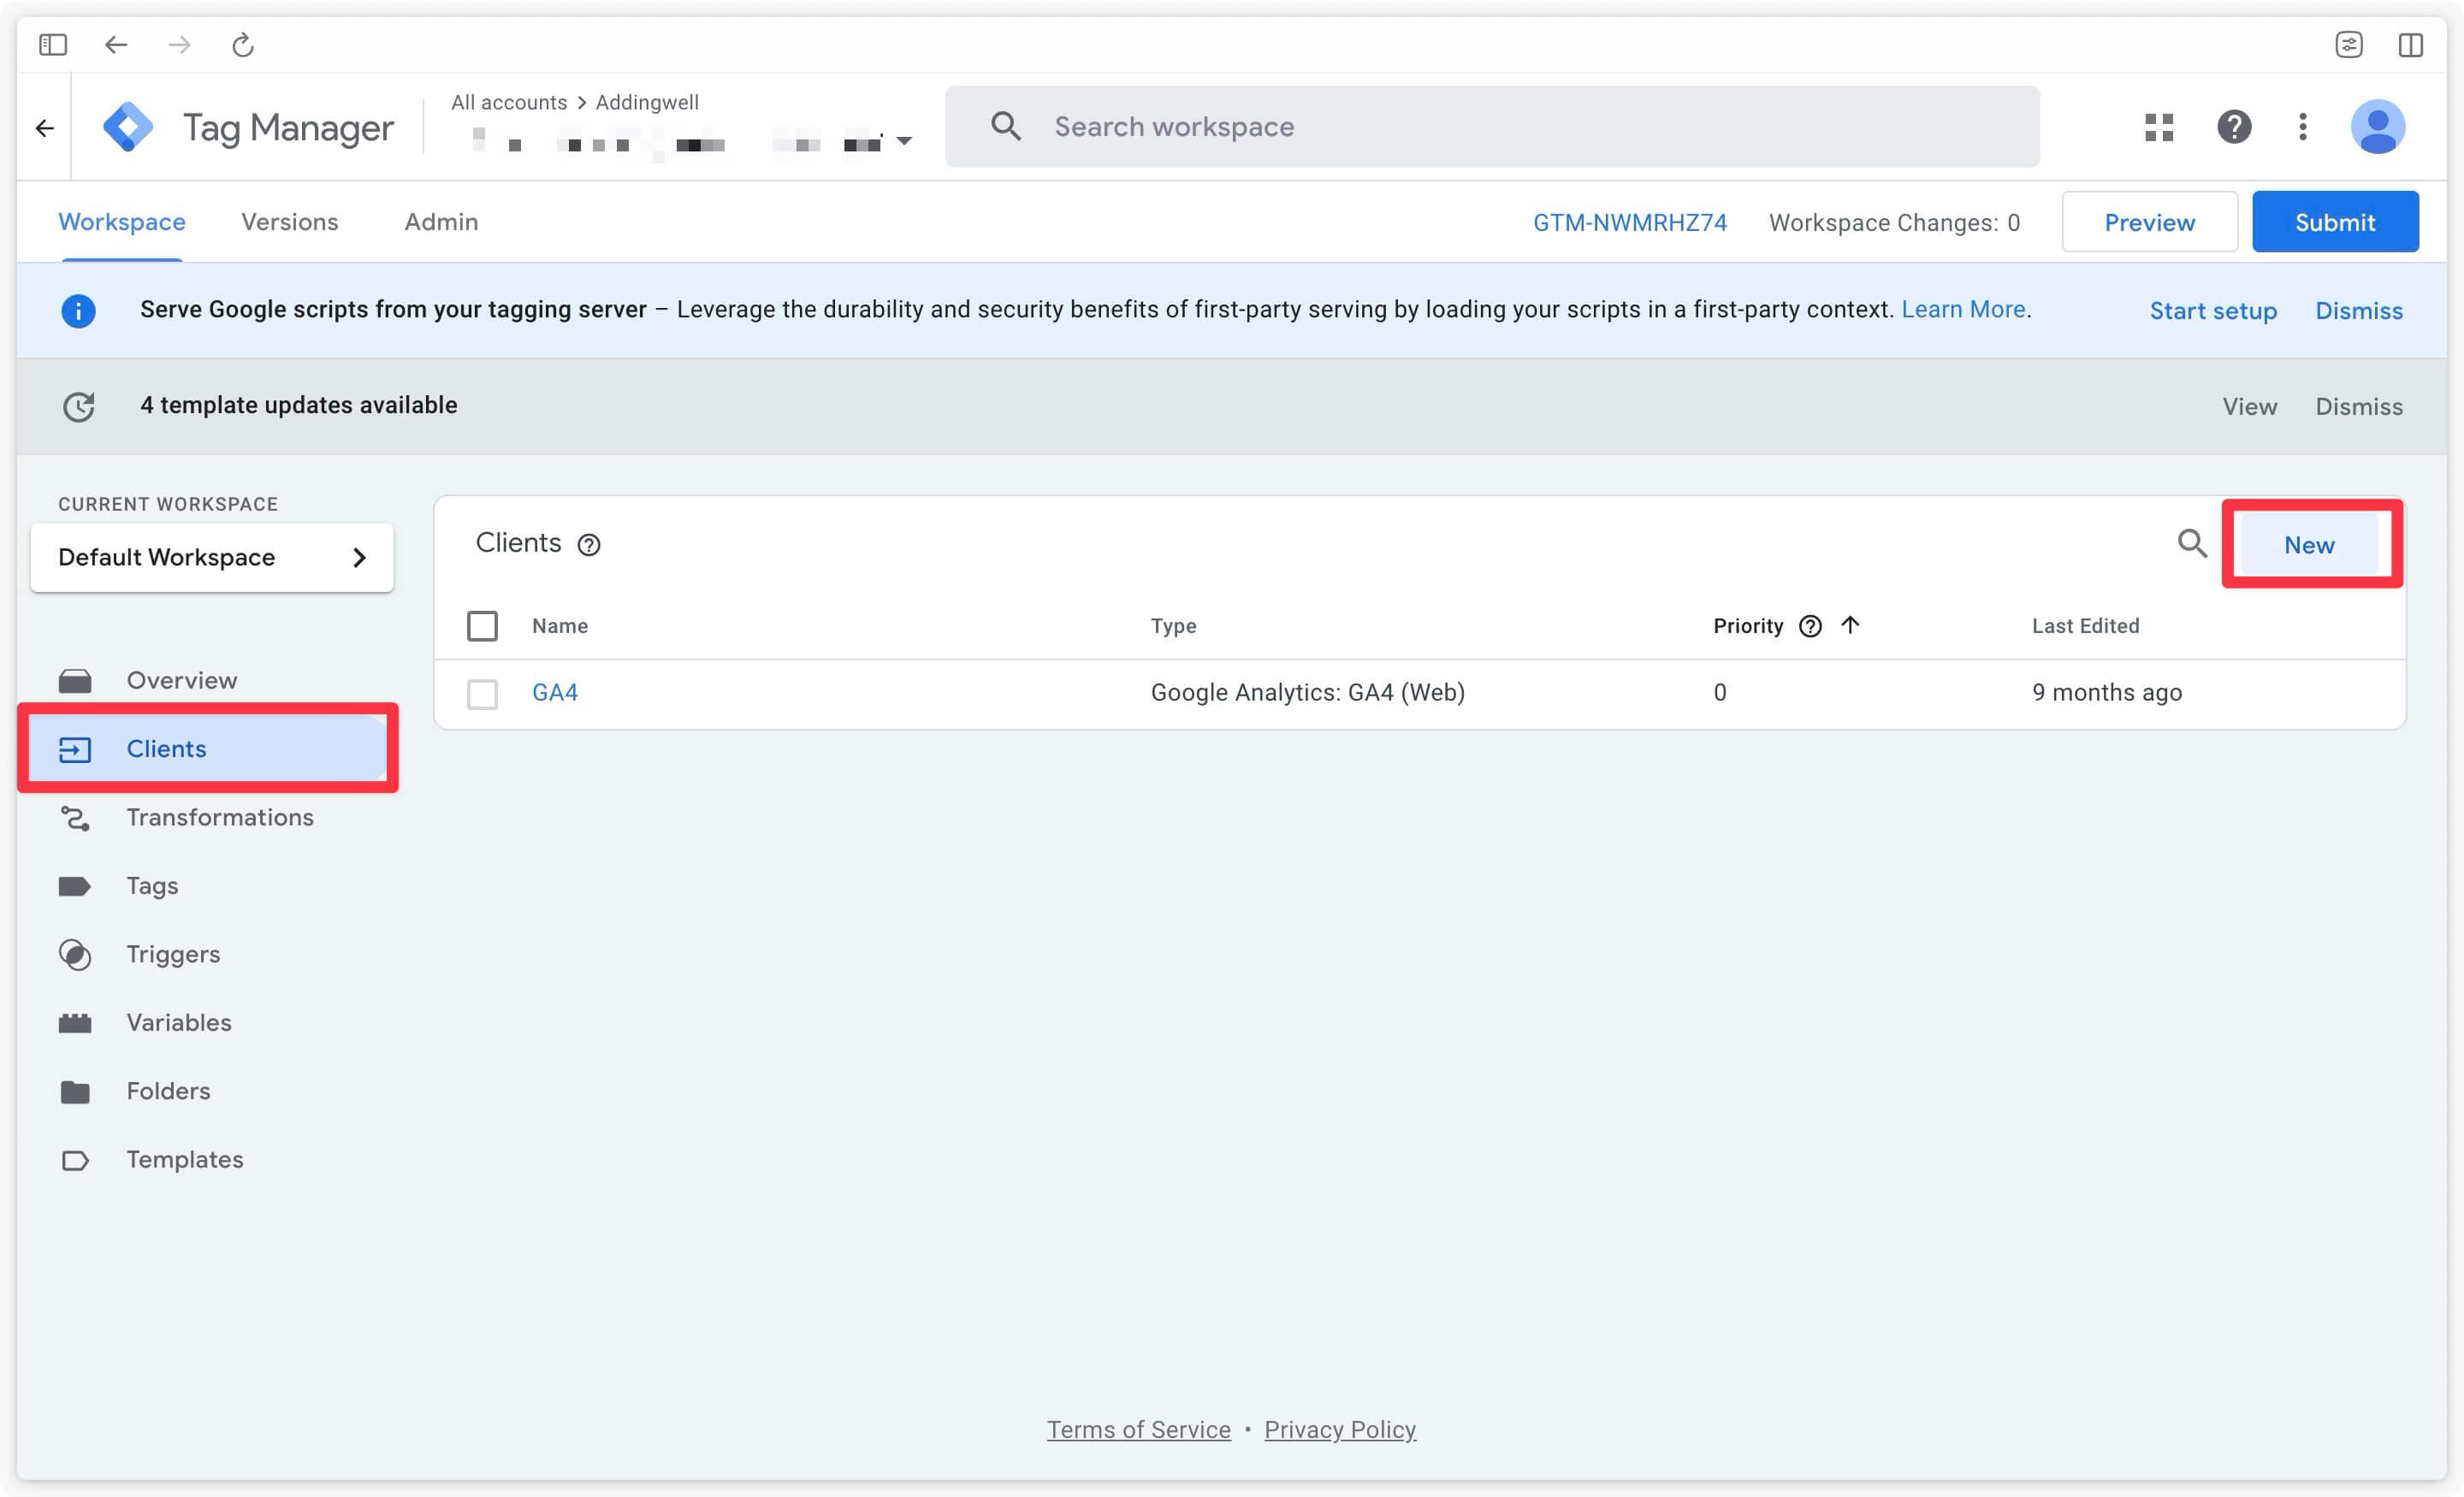Search the Clients table with magnifier icon
This screenshot has width=2464, height=1497.
[x=2192, y=544]
